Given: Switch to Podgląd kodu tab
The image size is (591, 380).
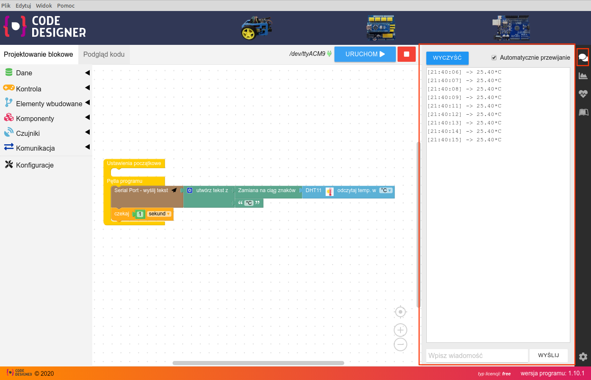Looking at the screenshot, I should coord(104,55).
